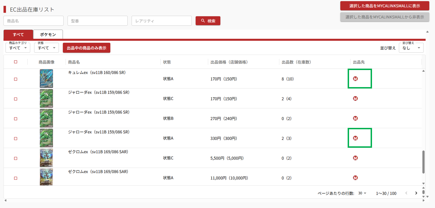This screenshot has width=435, height=208.
Task: Click the 検索 search button
Action: click(x=208, y=21)
